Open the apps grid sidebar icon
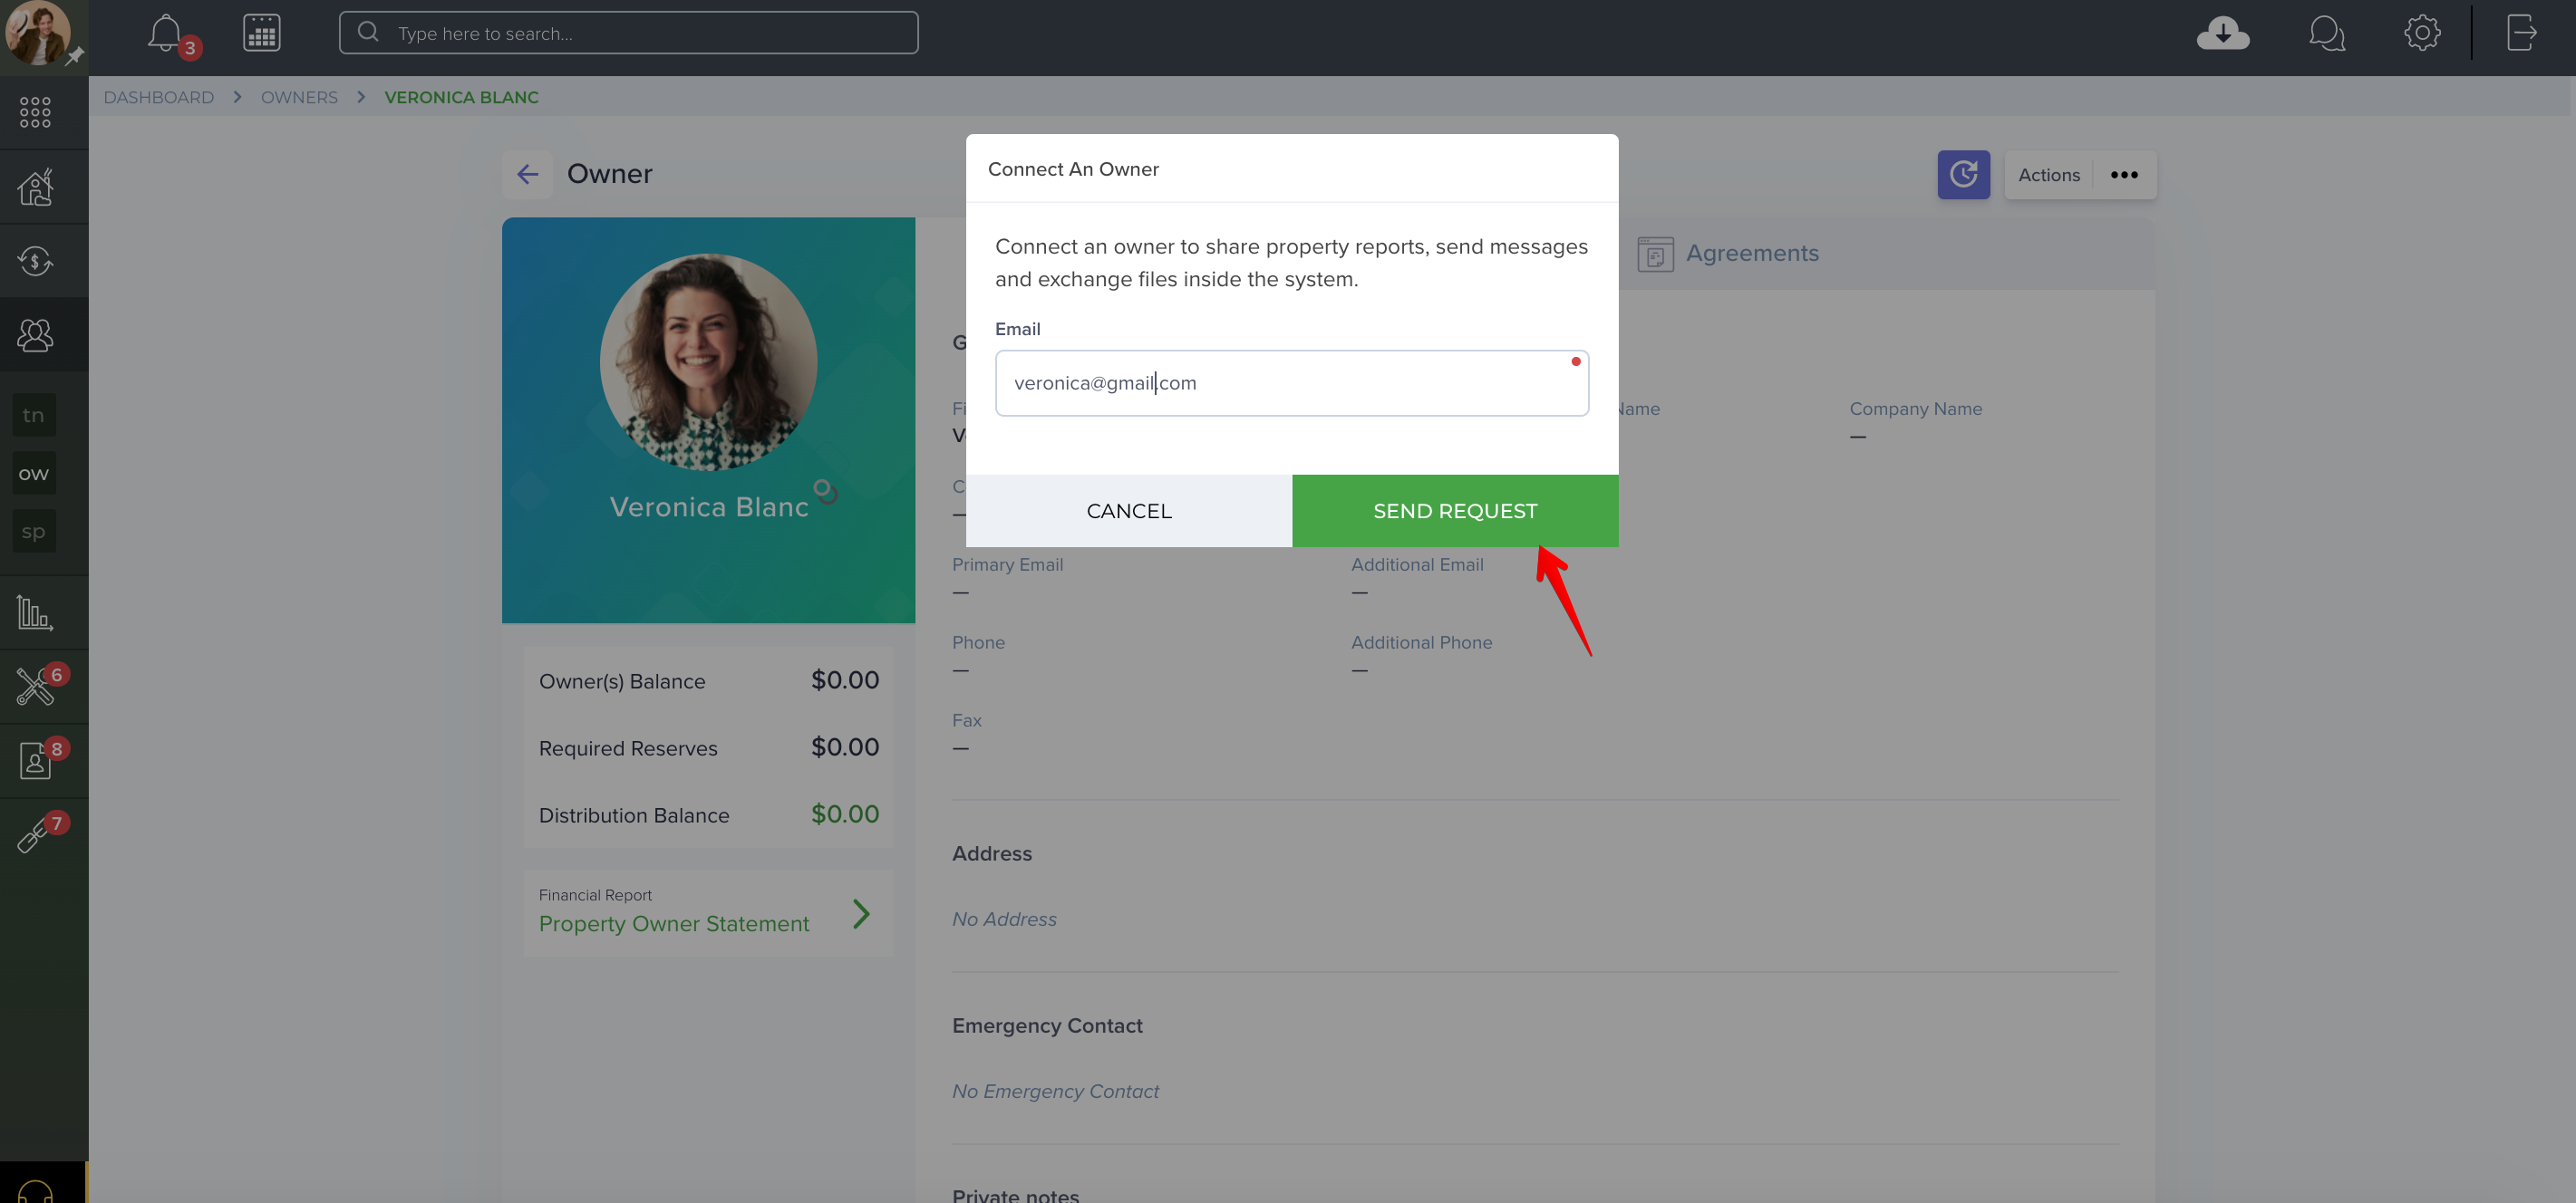Screen dimensions: 2576x1203 [35, 112]
